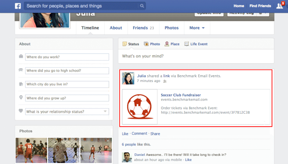Click the '7 minutes ago' timestamp

(x=148, y=81)
